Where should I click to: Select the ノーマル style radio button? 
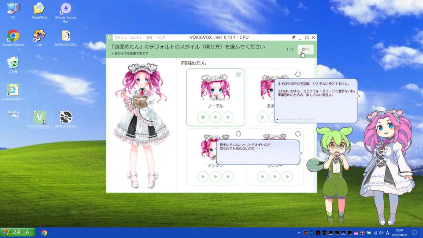[x=238, y=74]
